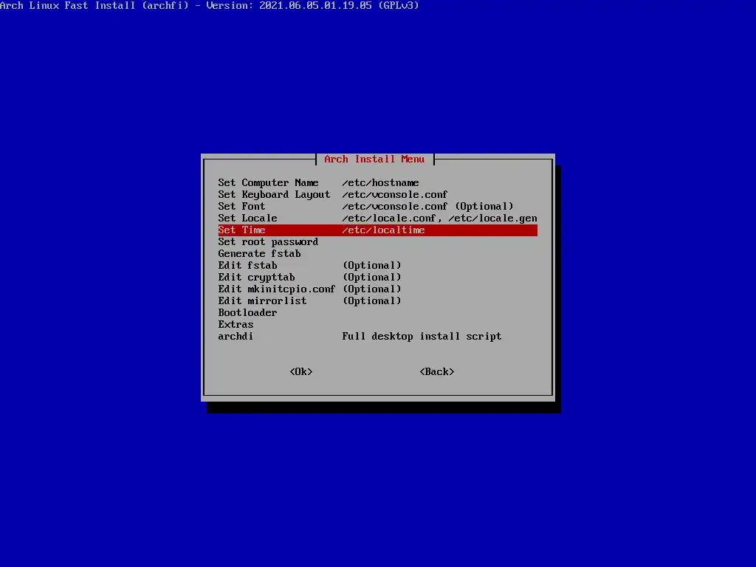This screenshot has height=567, width=756.
Task: Choose the Set Locale option
Action: pyautogui.click(x=377, y=218)
